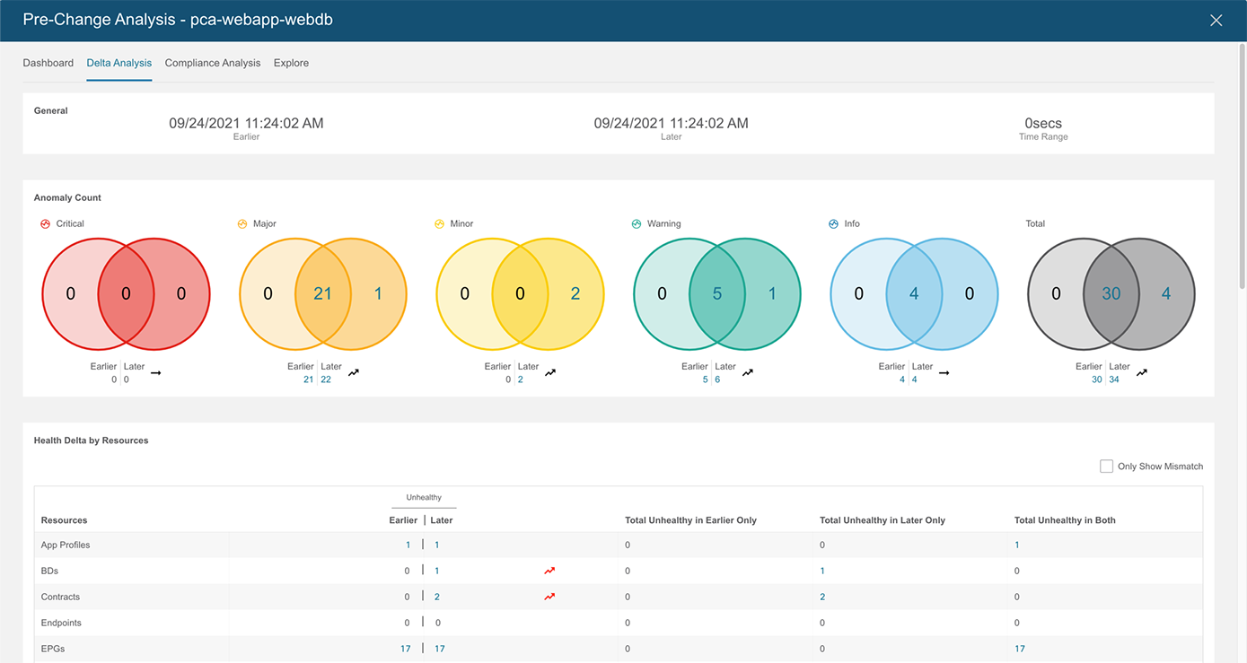The width and height of the screenshot is (1247, 663).
Task: Open the EPGs Earlier count link showing 17
Action: pyautogui.click(x=405, y=648)
